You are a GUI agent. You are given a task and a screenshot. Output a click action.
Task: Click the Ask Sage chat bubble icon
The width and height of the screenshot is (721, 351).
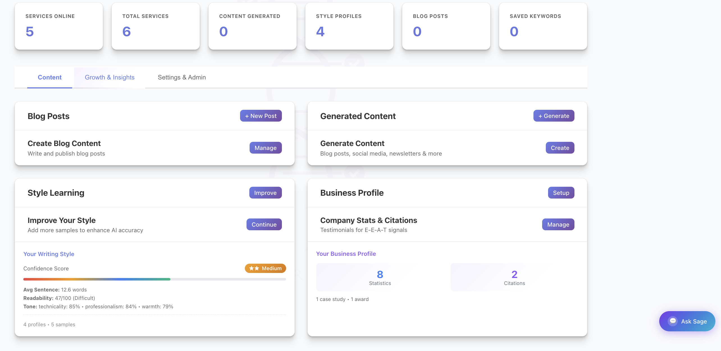tap(673, 321)
